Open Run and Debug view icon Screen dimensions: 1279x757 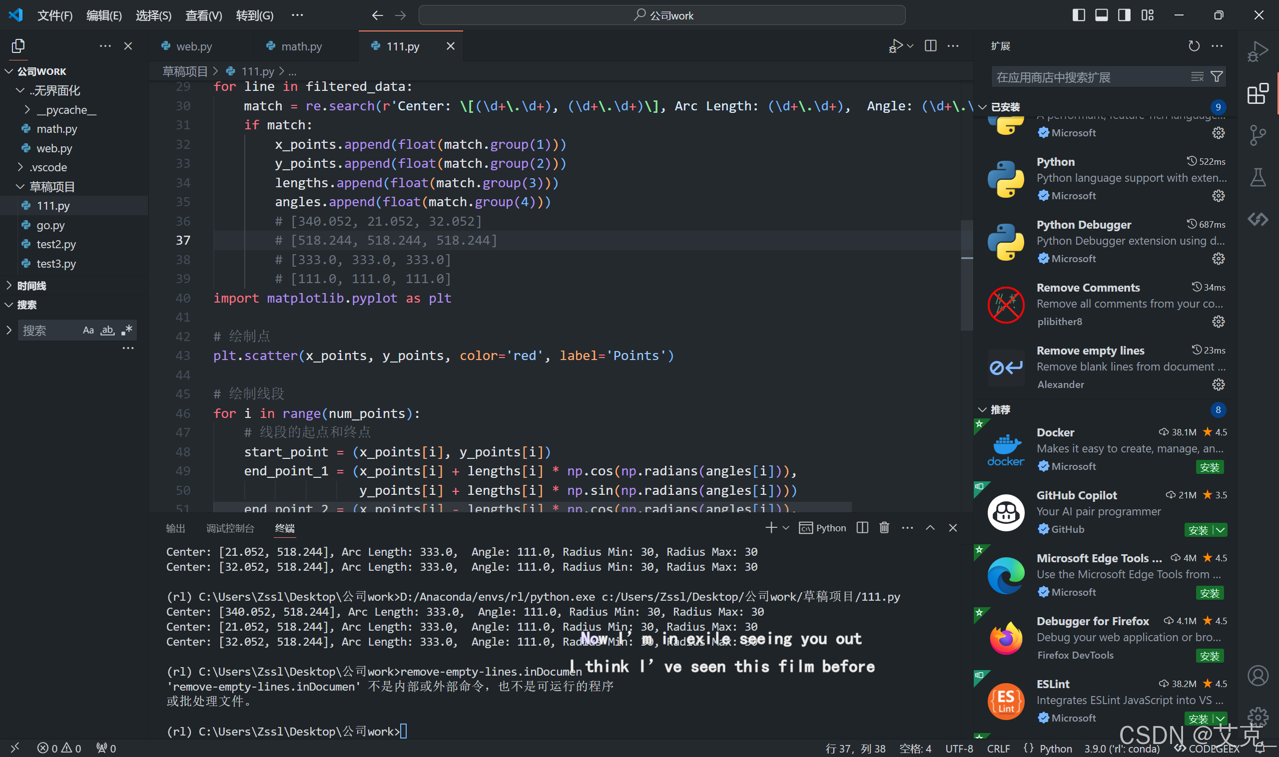(1257, 51)
